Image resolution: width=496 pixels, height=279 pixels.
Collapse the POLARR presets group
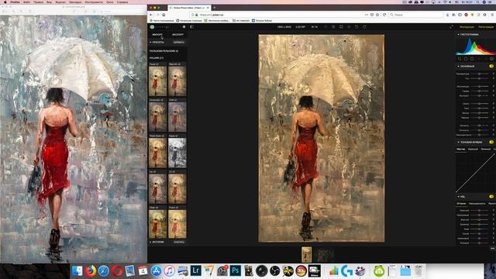(x=157, y=58)
